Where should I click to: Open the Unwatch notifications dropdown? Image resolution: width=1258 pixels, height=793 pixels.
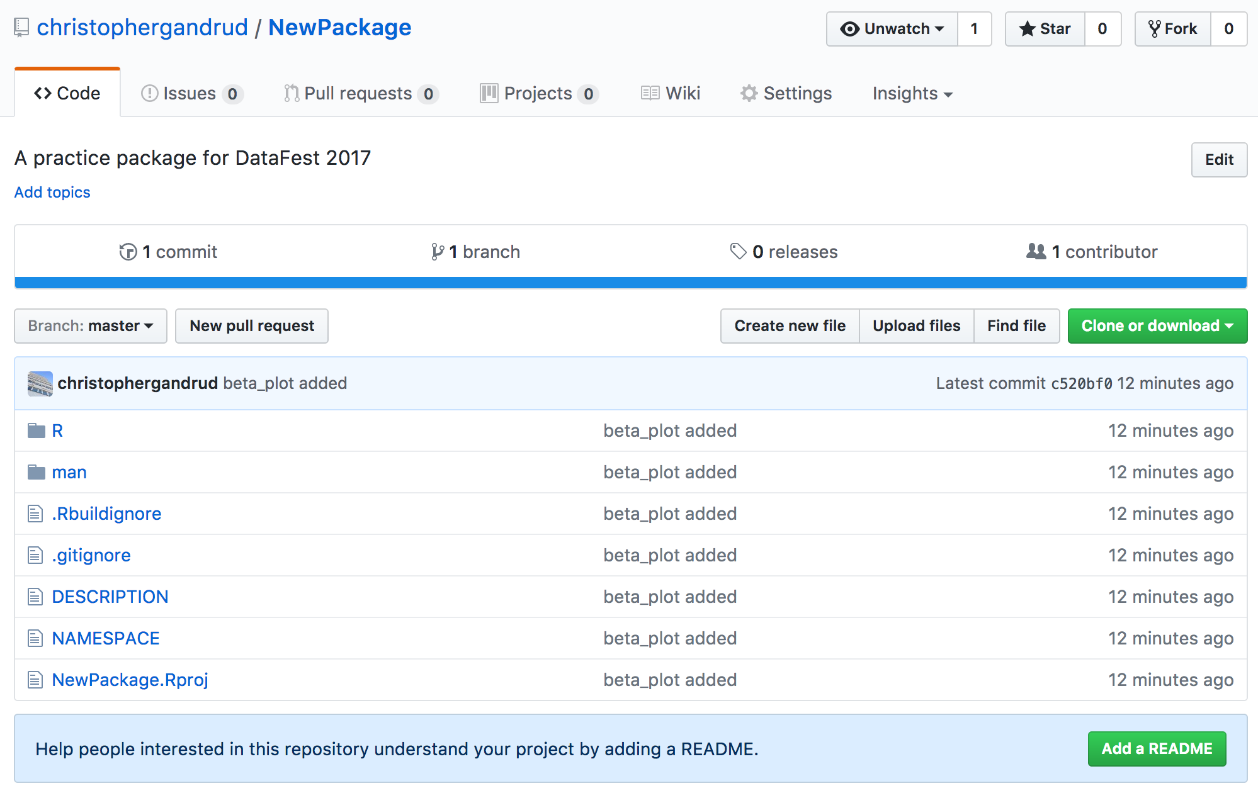(x=892, y=29)
